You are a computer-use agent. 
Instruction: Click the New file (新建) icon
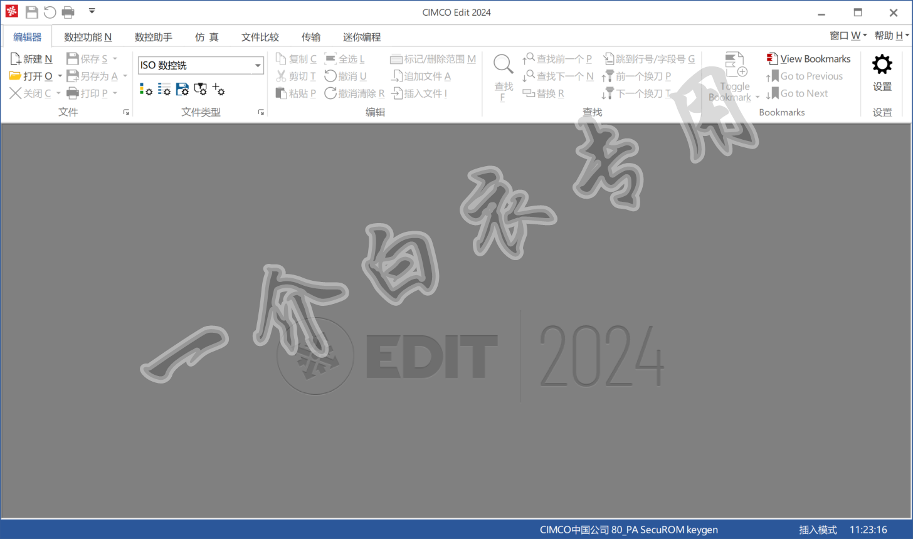[x=16, y=59]
